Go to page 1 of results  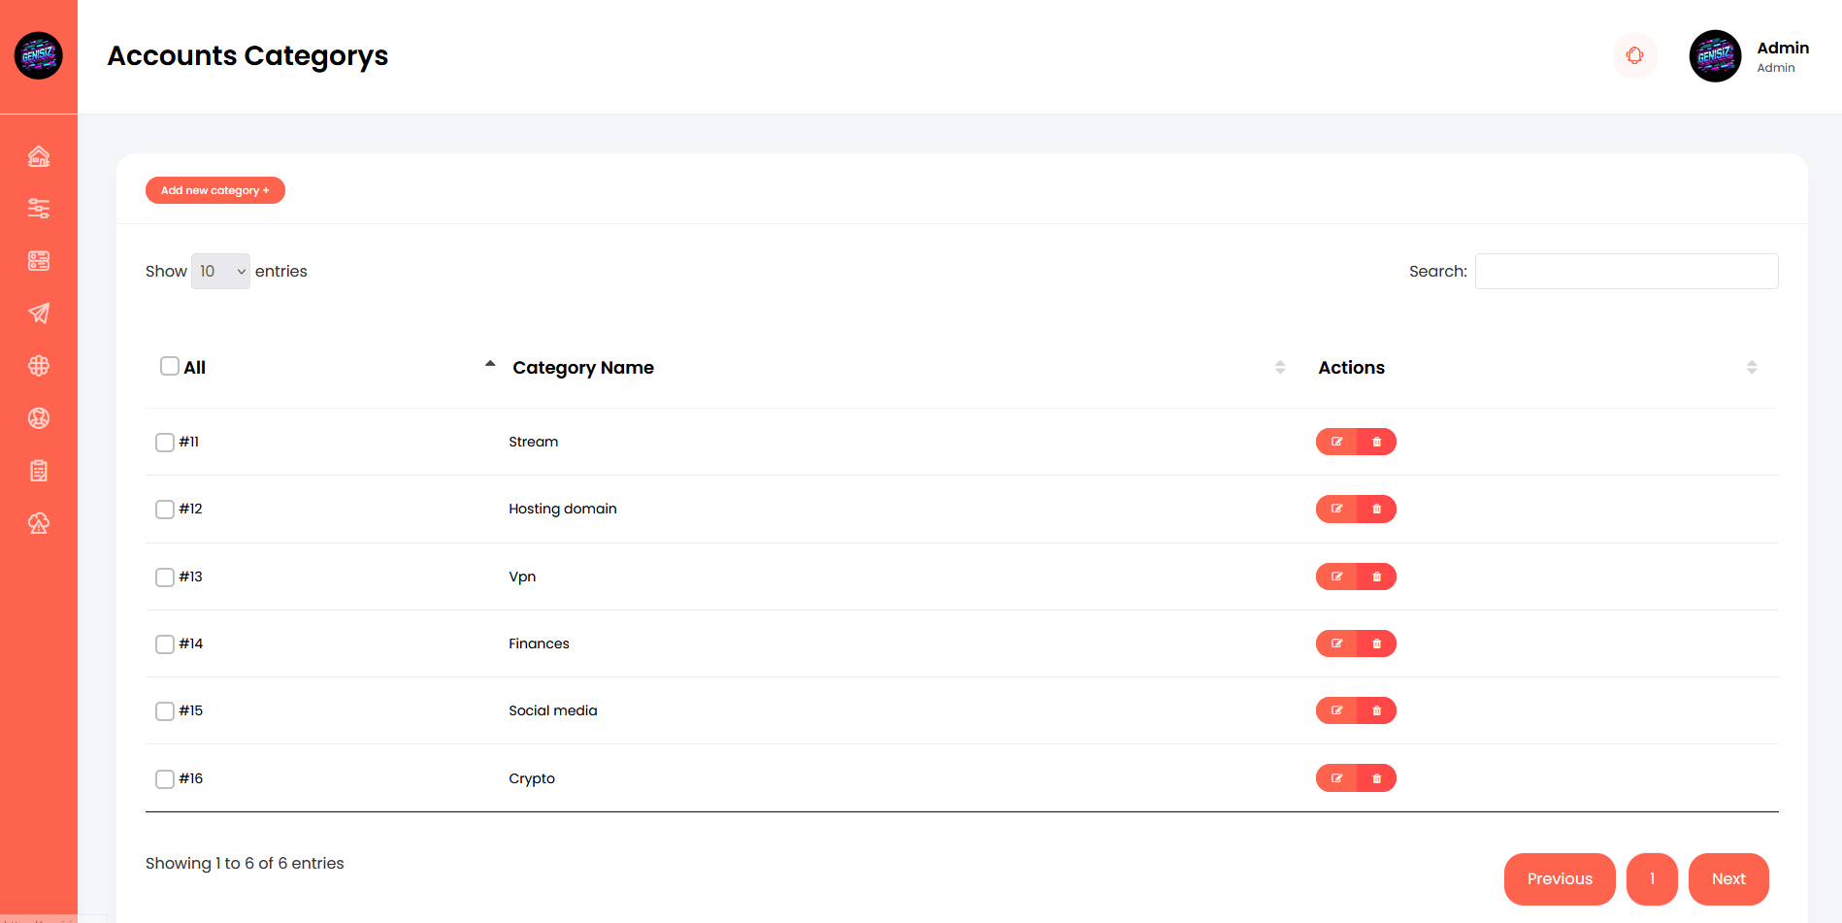pyautogui.click(x=1652, y=879)
